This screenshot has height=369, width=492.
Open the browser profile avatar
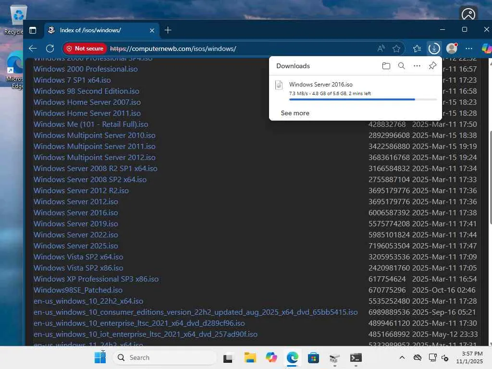click(x=452, y=49)
